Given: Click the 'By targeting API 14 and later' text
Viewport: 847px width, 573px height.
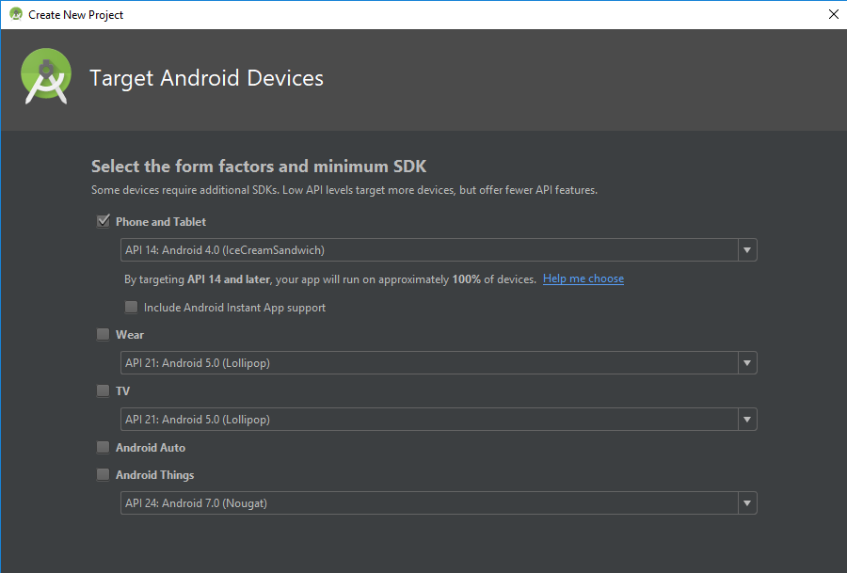Looking at the screenshot, I should point(330,279).
